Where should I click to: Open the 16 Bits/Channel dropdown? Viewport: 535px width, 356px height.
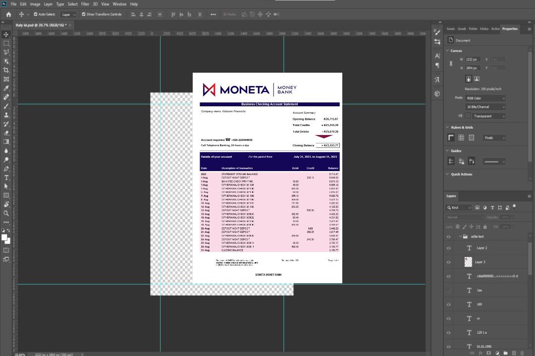coord(485,107)
